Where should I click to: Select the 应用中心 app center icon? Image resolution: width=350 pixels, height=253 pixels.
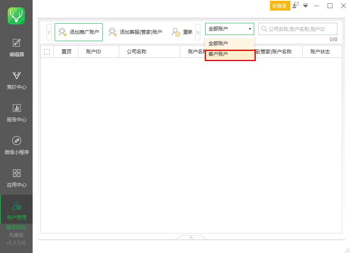coord(16,178)
